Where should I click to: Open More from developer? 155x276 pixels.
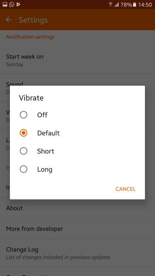pos(77,229)
